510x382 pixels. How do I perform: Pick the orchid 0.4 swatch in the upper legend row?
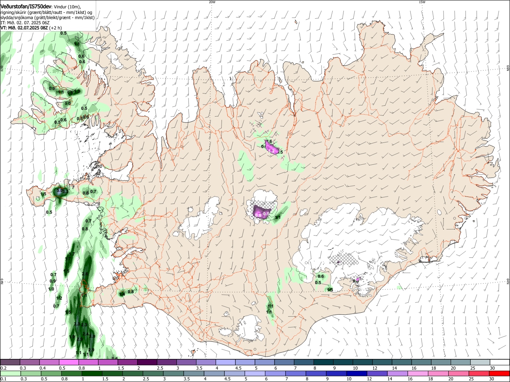[x=49, y=363]
